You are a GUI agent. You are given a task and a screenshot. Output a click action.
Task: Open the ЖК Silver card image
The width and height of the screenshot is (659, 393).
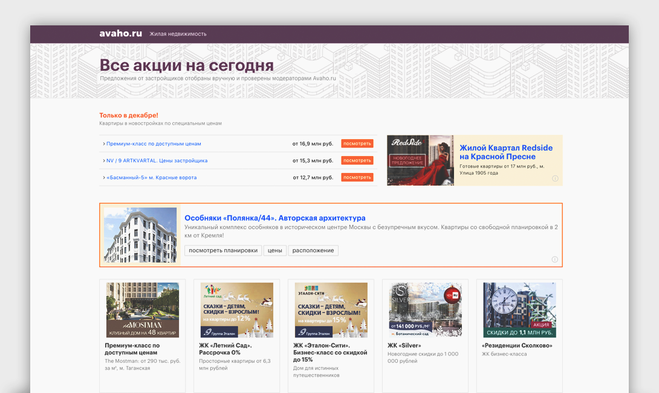425,310
